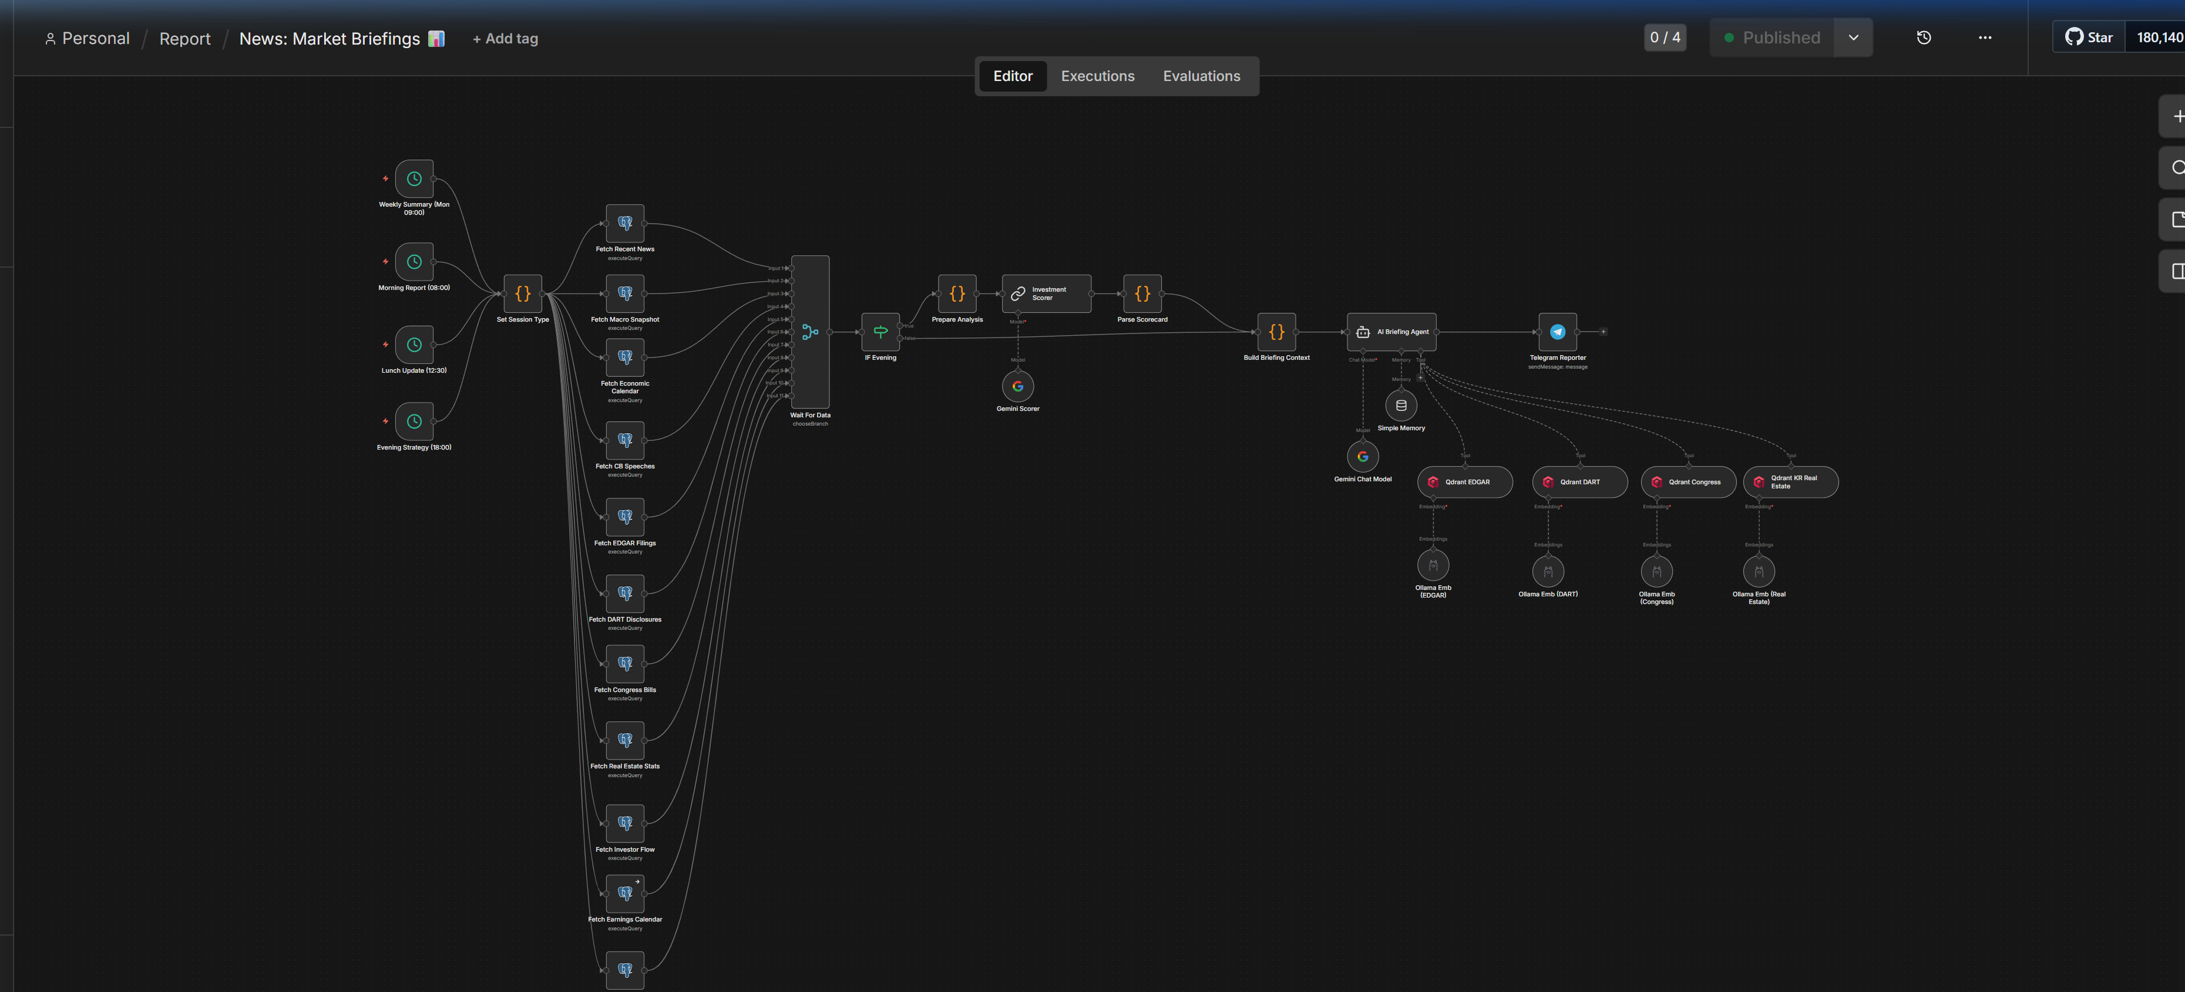Expand the Published dropdown chevron
Screen dimensions: 2185x992
point(1853,38)
